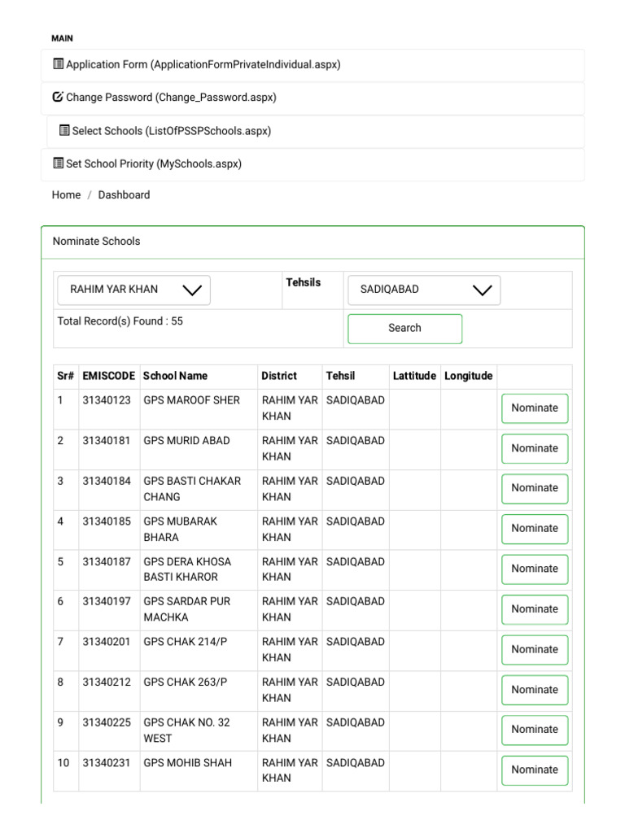Viewport: 625px width, 833px height.
Task: Nominate GPS BASTI CHAKAR CHANG school
Action: (x=535, y=489)
